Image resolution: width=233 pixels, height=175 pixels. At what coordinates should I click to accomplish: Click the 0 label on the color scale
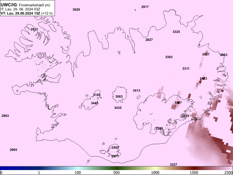coord(1,173)
